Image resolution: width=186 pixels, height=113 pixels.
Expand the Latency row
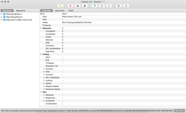[x=44, y=80]
